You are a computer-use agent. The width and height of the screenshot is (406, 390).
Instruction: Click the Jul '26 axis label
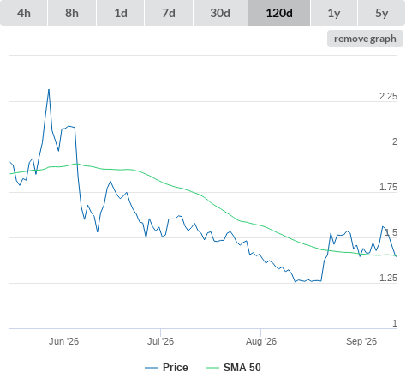(160, 341)
